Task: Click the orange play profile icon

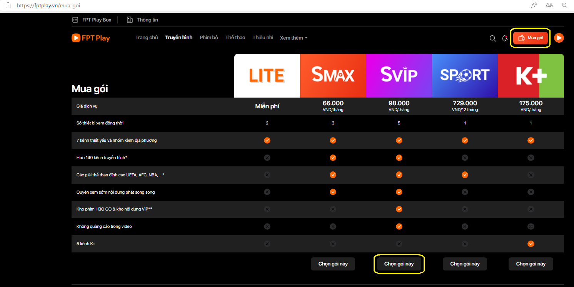Action: pyautogui.click(x=559, y=38)
